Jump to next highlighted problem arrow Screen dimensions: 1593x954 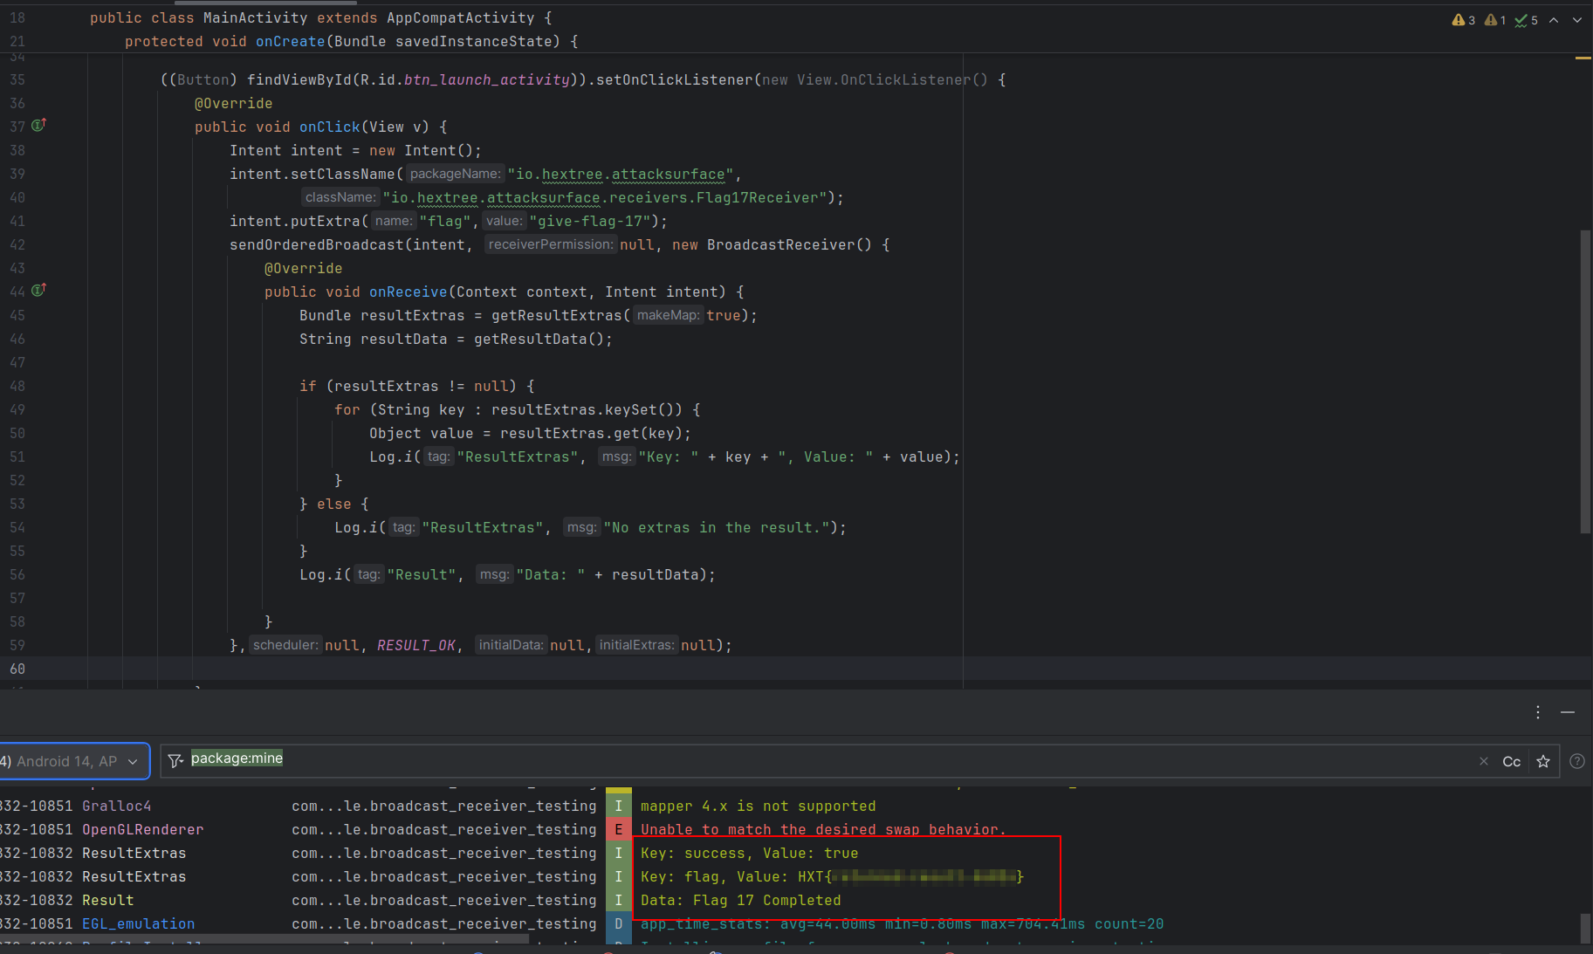coord(1577,20)
